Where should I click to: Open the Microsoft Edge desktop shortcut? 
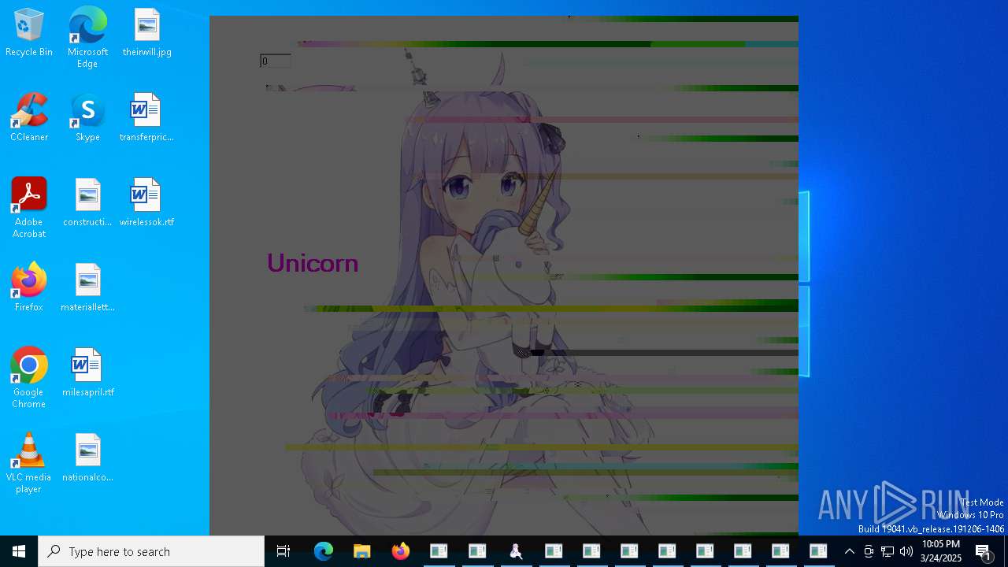pos(87,38)
